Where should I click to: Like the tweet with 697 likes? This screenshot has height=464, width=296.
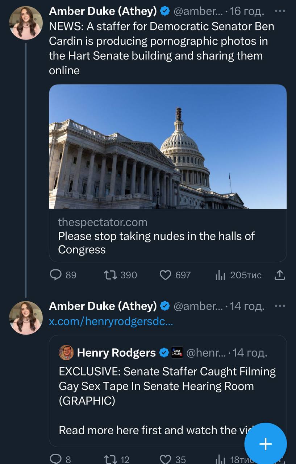click(165, 275)
